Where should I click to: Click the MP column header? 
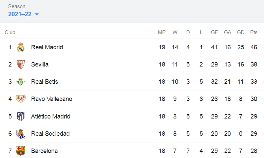pyautogui.click(x=162, y=32)
